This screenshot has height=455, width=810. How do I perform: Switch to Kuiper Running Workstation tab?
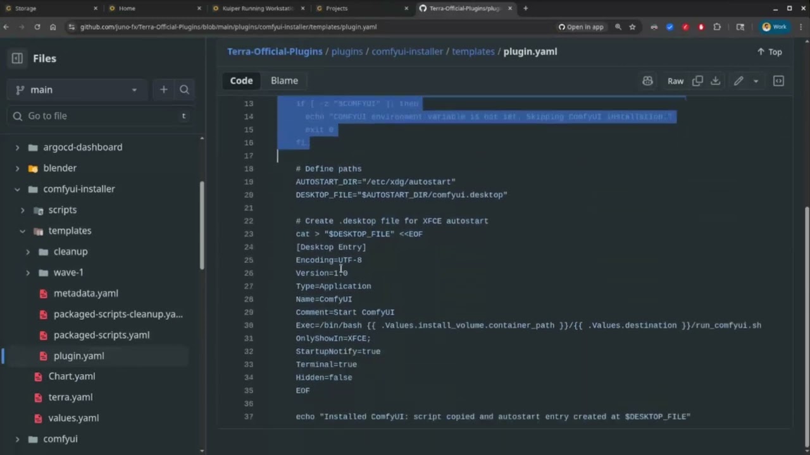(258, 8)
